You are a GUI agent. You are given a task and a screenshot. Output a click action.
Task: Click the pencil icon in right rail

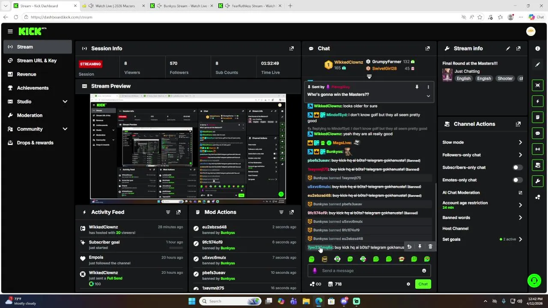pyautogui.click(x=538, y=65)
